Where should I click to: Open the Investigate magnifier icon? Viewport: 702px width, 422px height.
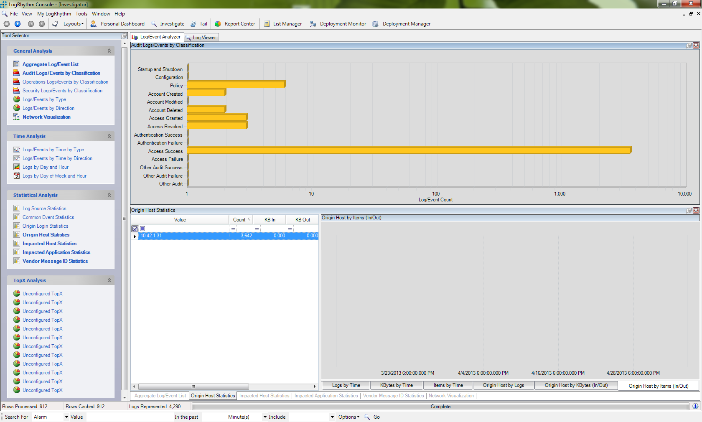click(x=154, y=24)
